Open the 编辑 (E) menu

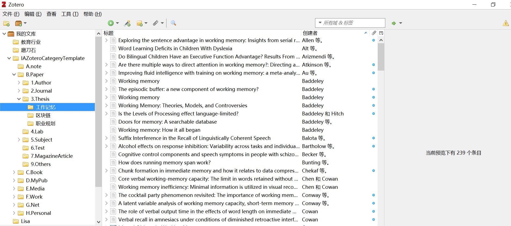pyautogui.click(x=33, y=14)
